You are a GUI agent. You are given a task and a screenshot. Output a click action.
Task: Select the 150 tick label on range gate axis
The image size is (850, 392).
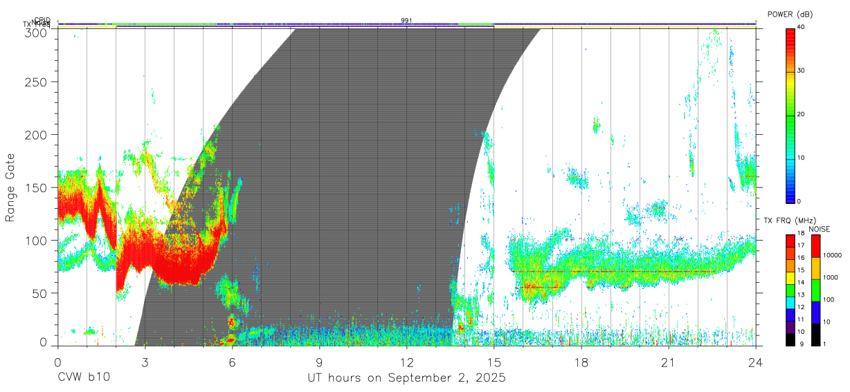click(35, 187)
